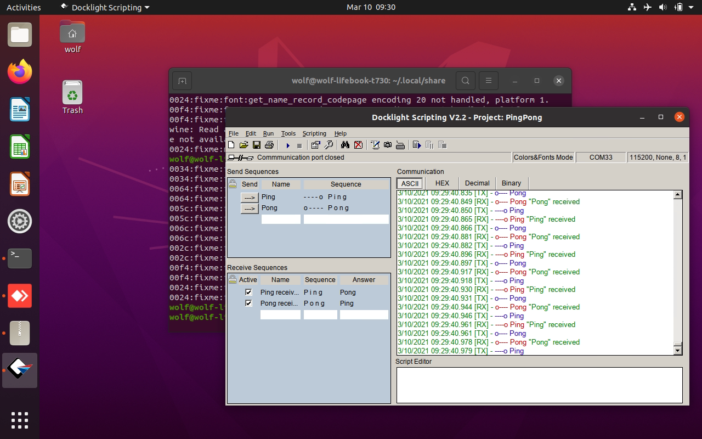Create a new Docklight project

(232, 145)
